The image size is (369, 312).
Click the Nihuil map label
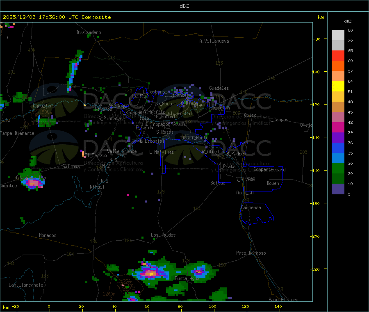coord(97,187)
